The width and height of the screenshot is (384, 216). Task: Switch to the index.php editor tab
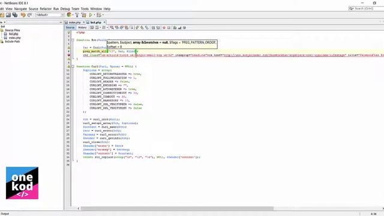pos(74,22)
